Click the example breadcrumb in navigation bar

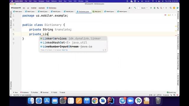click(42, 8)
